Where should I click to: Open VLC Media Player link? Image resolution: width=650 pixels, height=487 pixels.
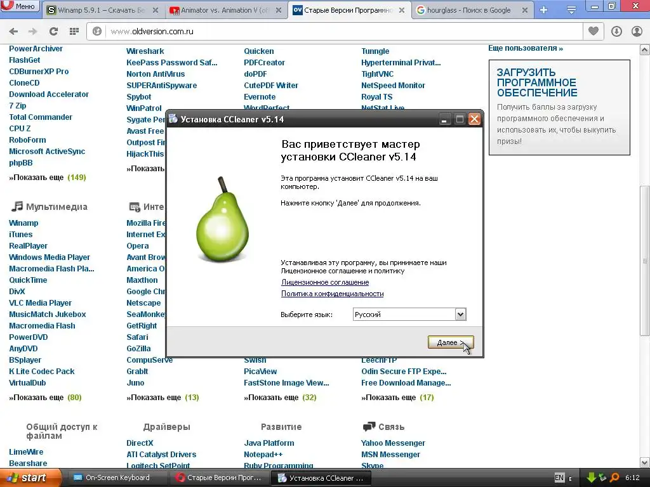click(x=40, y=303)
